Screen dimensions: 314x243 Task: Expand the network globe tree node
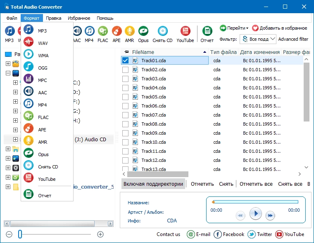coord(8,158)
